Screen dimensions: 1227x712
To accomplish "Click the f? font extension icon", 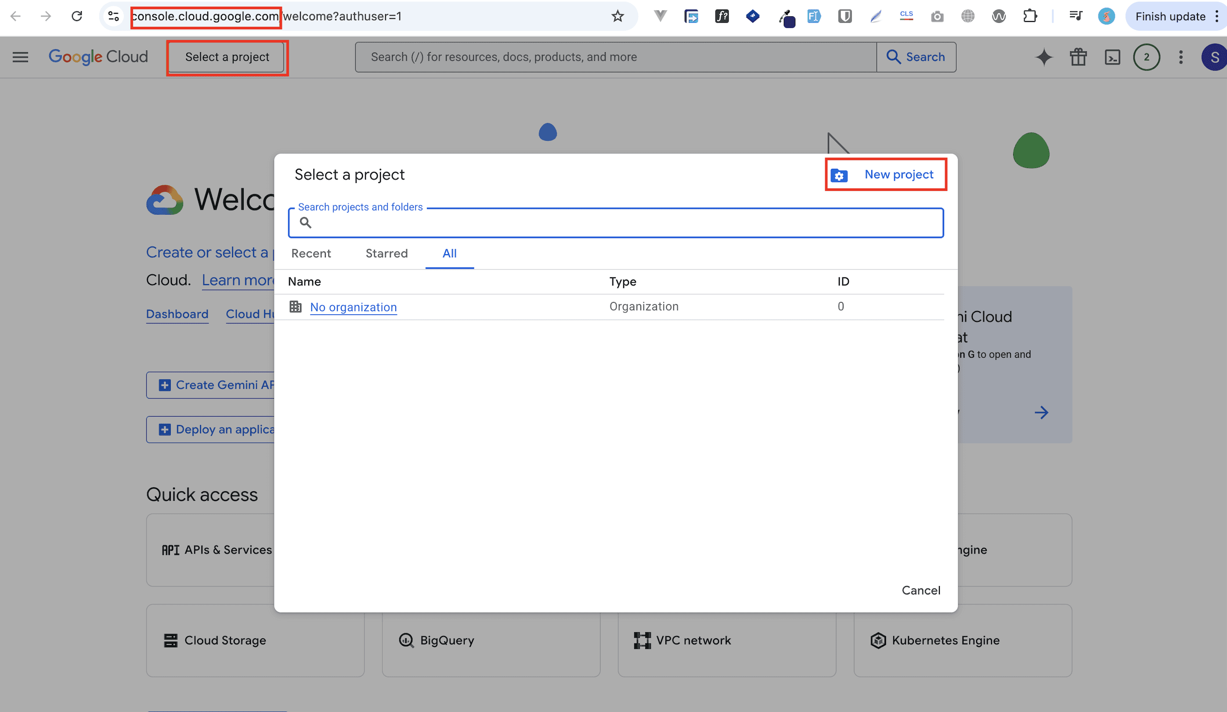I will (722, 17).
